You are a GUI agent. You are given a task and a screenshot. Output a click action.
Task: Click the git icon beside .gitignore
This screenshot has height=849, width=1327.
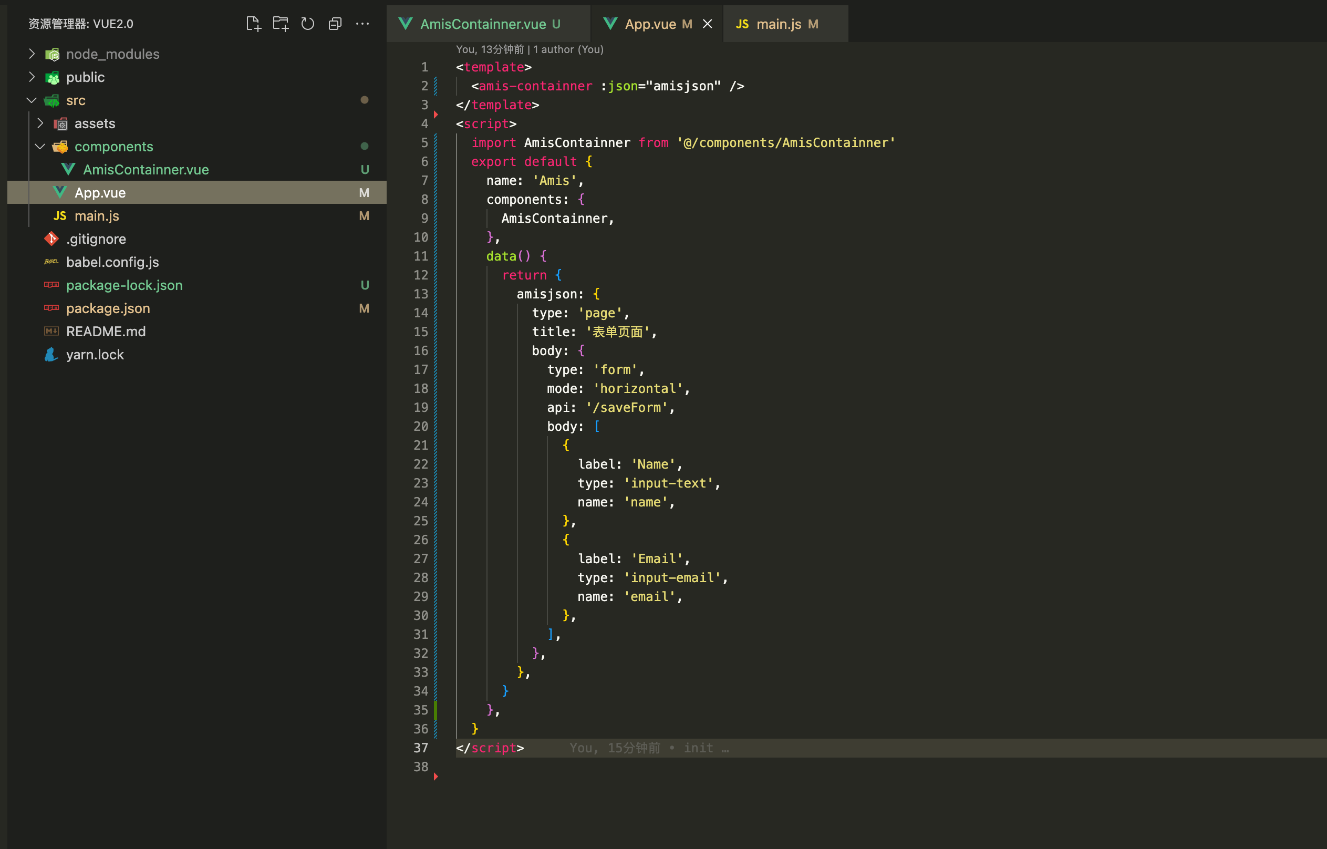(51, 239)
